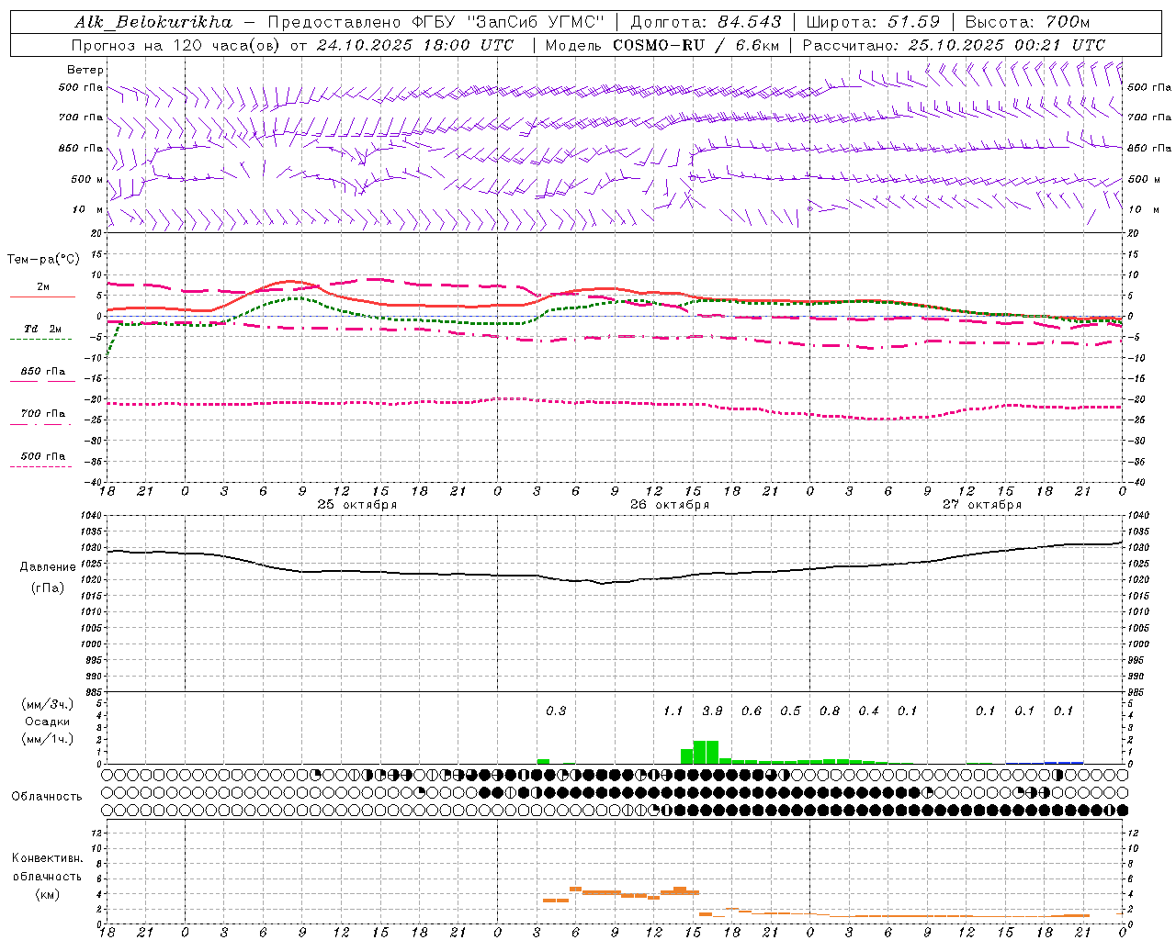Click the right-side 10 м wind label
1176x940 pixels.
point(1144,209)
